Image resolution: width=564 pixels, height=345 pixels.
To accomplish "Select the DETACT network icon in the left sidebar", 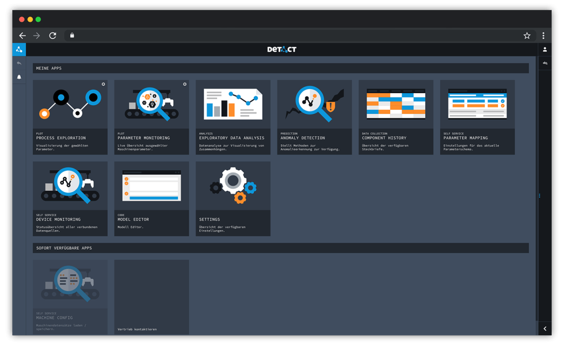I will click(19, 49).
